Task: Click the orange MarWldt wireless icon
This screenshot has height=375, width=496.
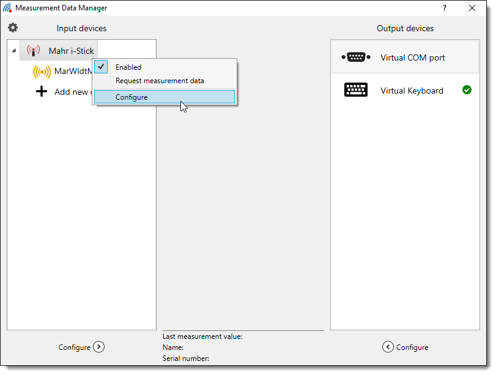Action: 42,72
